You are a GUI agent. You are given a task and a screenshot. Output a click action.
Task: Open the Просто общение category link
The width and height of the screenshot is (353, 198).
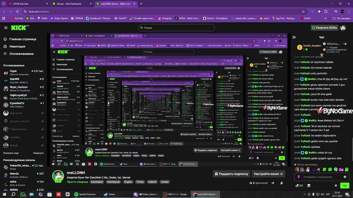77,182
